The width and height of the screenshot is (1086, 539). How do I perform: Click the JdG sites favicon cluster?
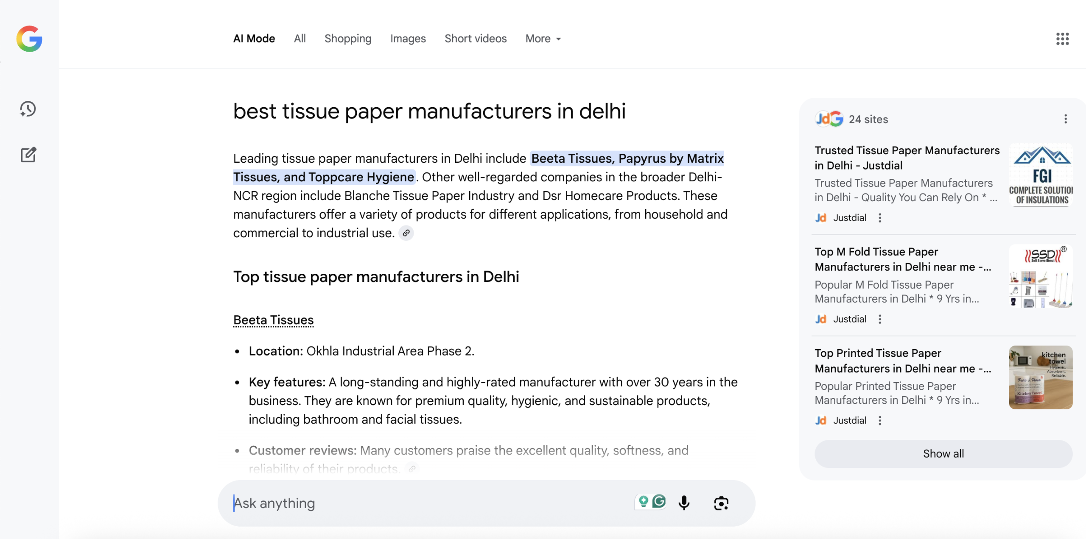click(830, 119)
